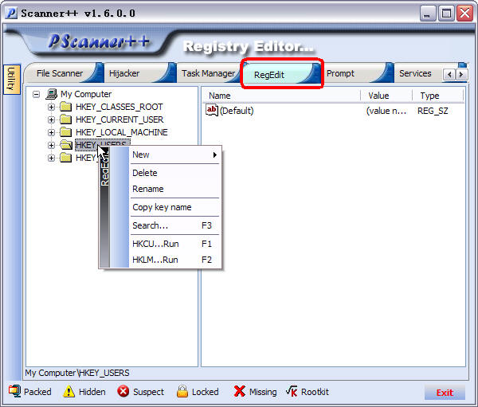The height and width of the screenshot is (407, 478).
Task: Select the My Computer root label
Action: tap(86, 94)
